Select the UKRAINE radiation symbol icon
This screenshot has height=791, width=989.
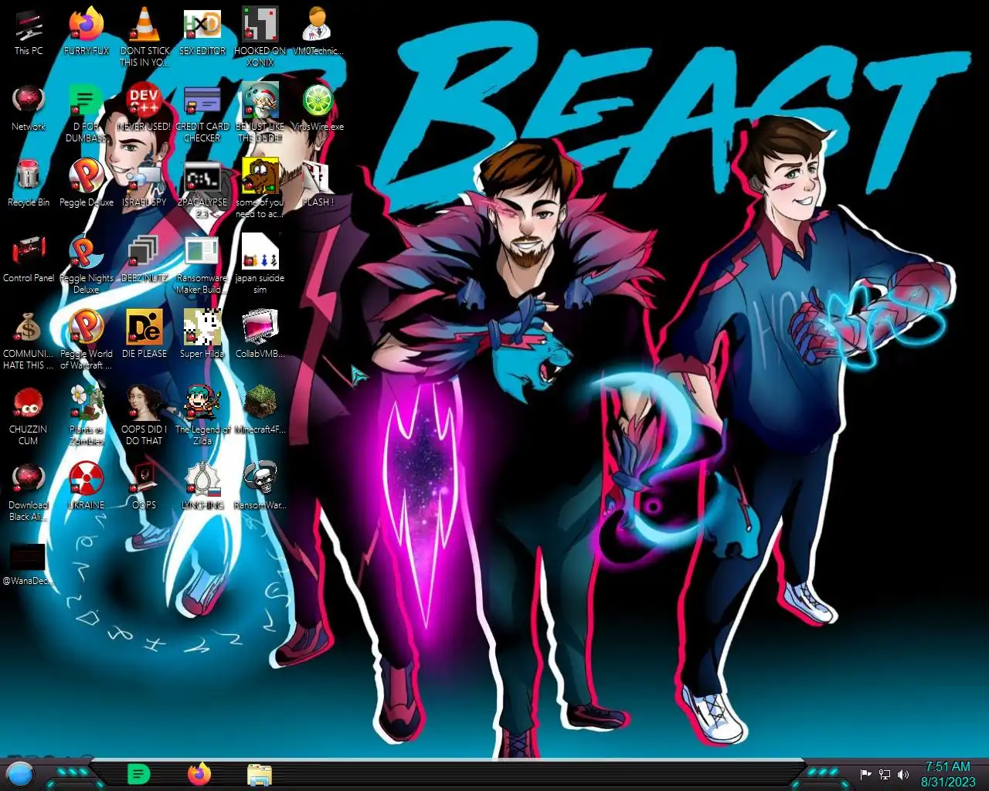87,487
